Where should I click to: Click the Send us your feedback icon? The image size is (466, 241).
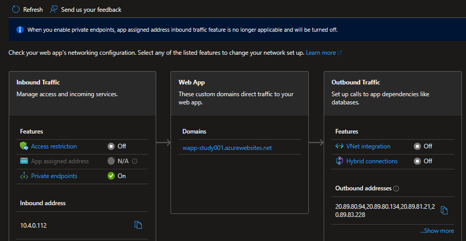[54, 9]
